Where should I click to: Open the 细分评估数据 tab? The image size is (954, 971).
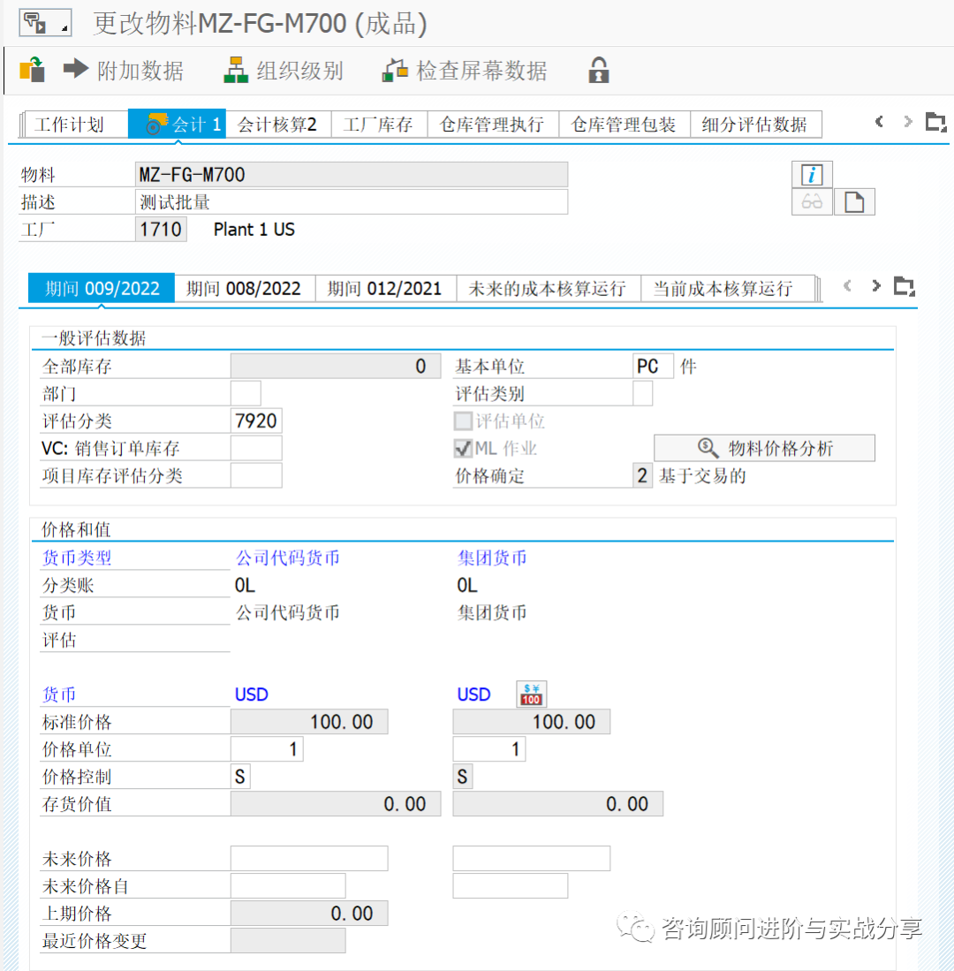click(x=756, y=125)
